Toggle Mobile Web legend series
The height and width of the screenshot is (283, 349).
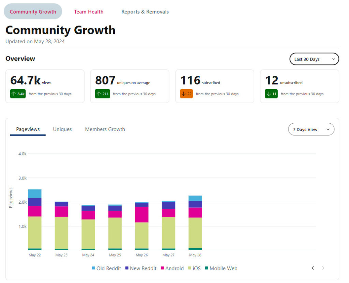pyautogui.click(x=221, y=268)
